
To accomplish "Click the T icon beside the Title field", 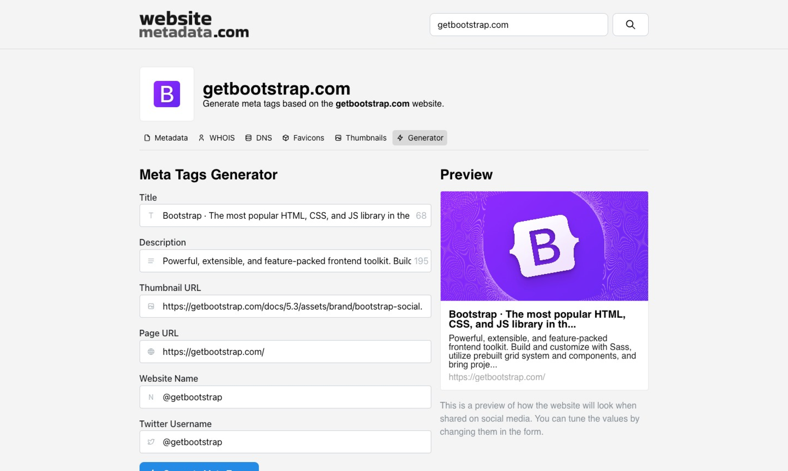I will click(151, 215).
